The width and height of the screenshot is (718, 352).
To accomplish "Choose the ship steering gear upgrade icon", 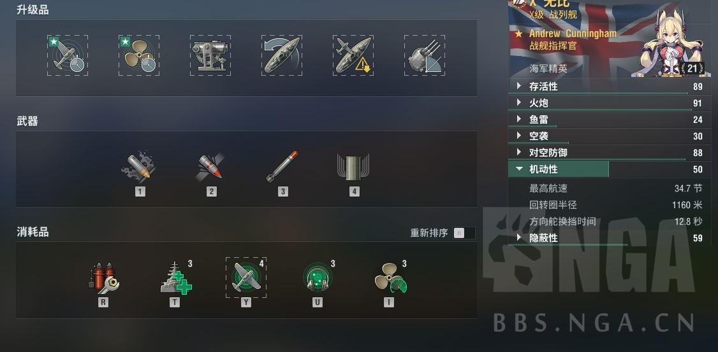I will (x=282, y=55).
